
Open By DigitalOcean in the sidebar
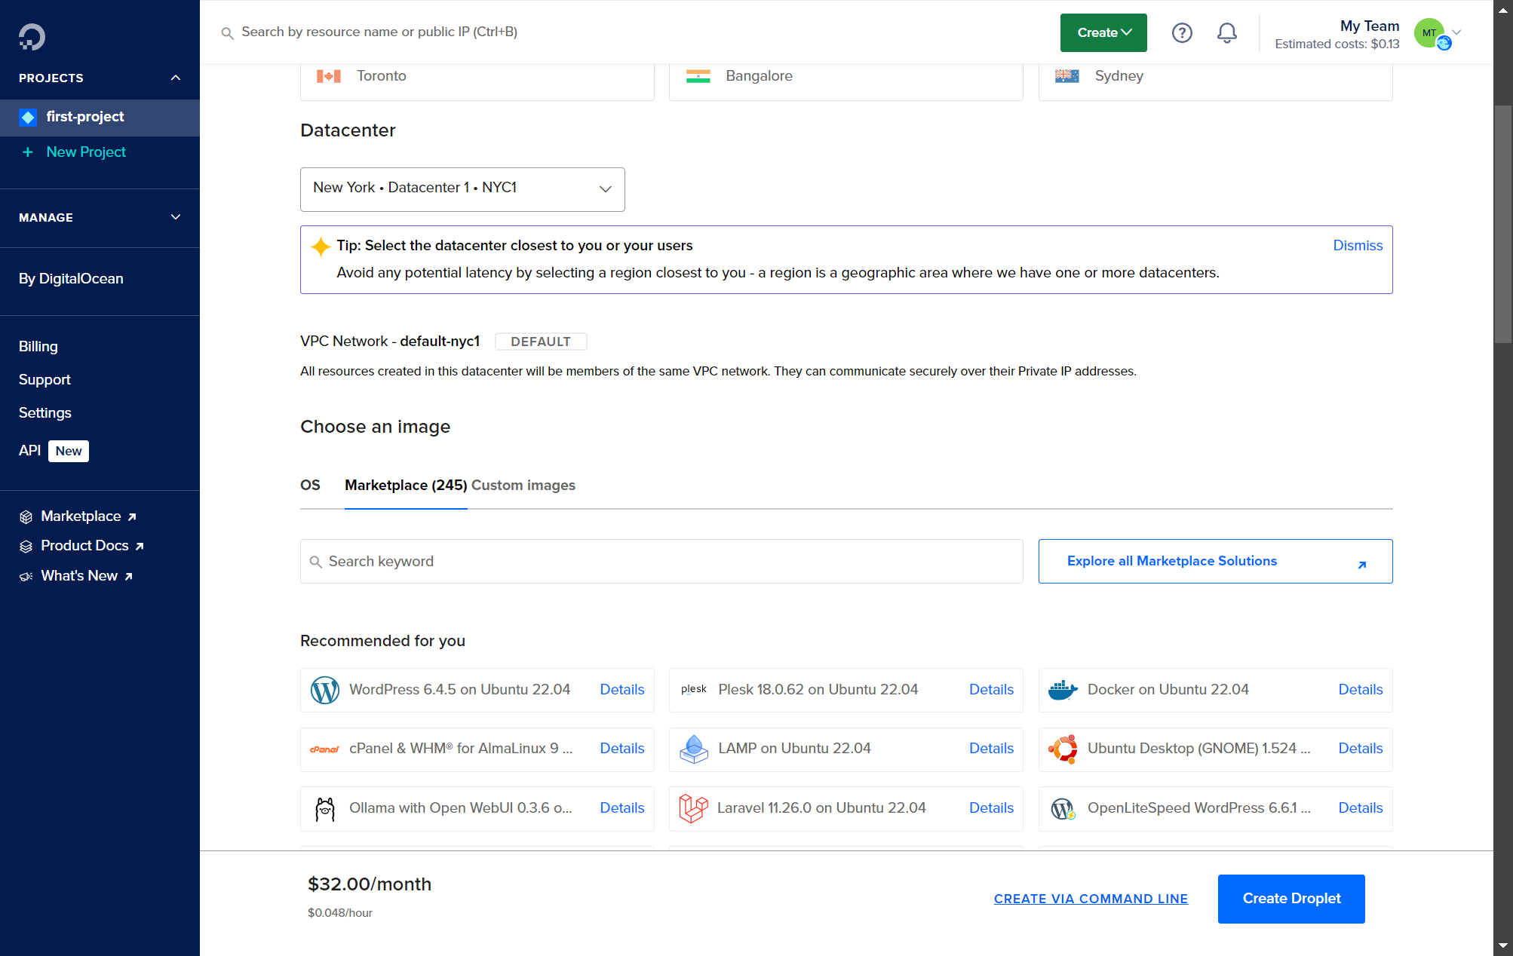(x=71, y=279)
